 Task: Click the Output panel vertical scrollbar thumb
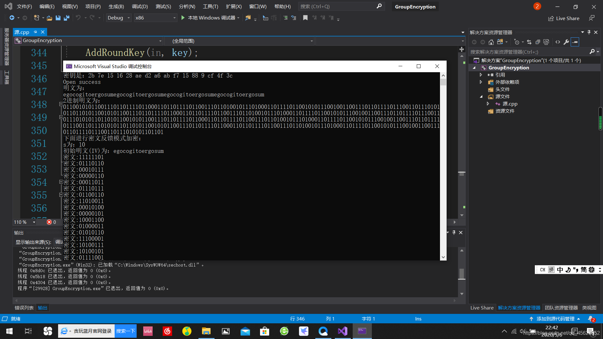(x=462, y=274)
